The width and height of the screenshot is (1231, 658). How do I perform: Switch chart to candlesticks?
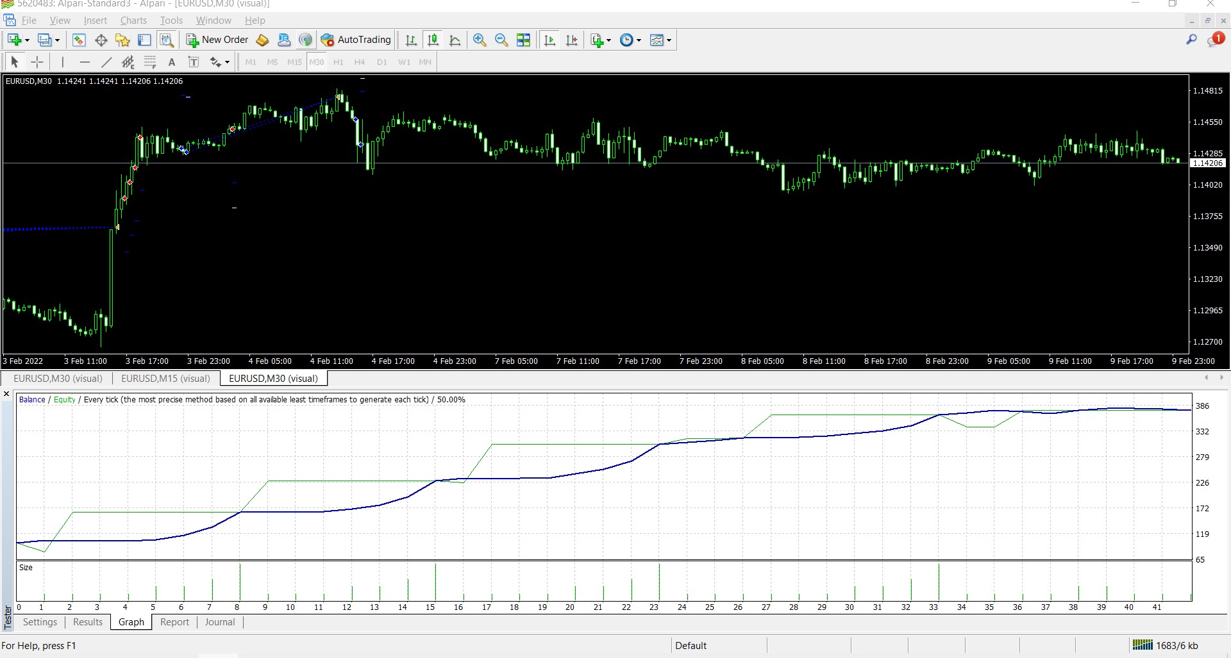(x=433, y=40)
